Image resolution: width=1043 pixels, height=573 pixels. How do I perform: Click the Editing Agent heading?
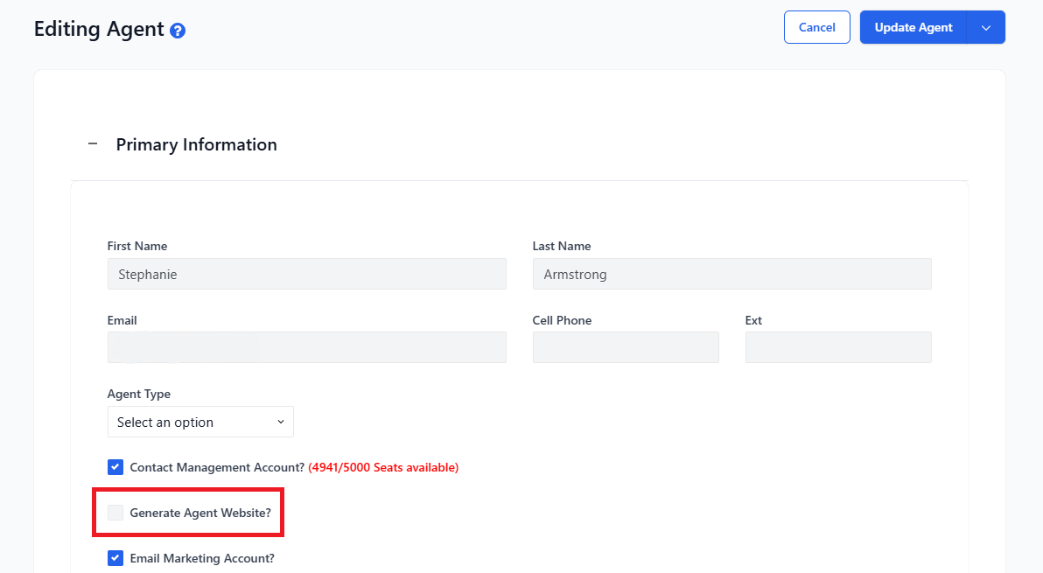(x=99, y=29)
